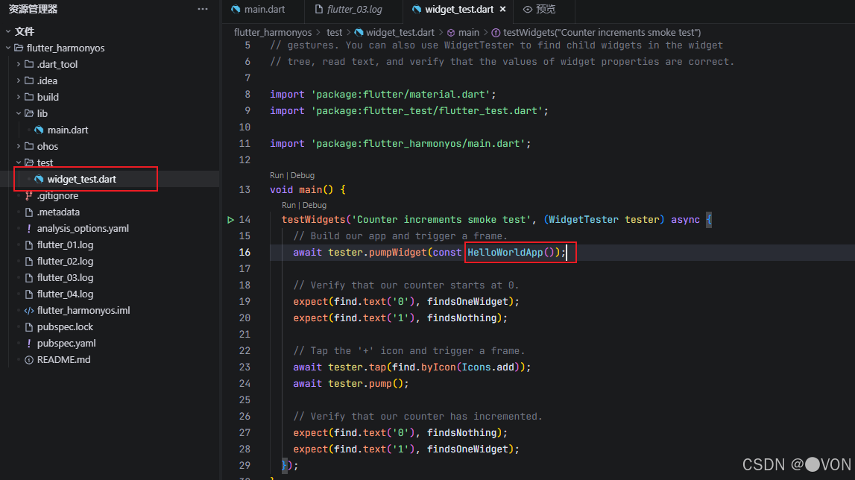Click the file icon beside flutter_02.log
Image resolution: width=855 pixels, height=480 pixels.
pos(29,262)
